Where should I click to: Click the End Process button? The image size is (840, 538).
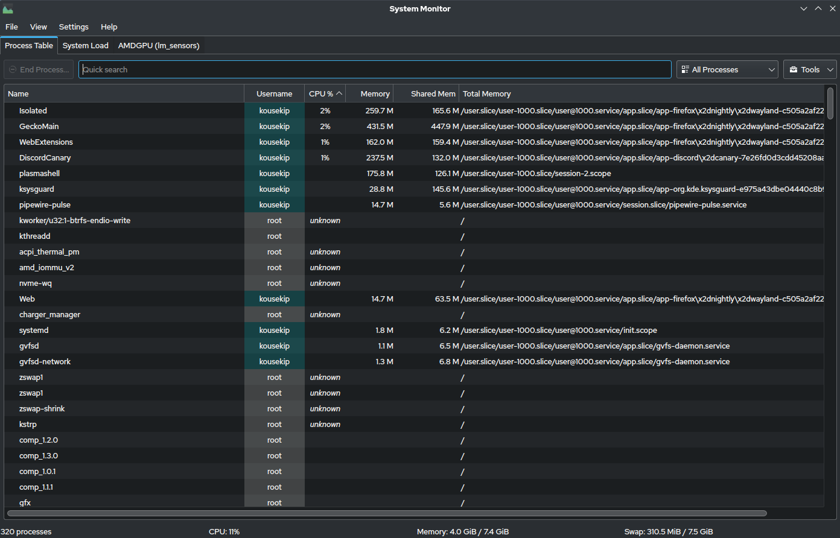point(39,70)
